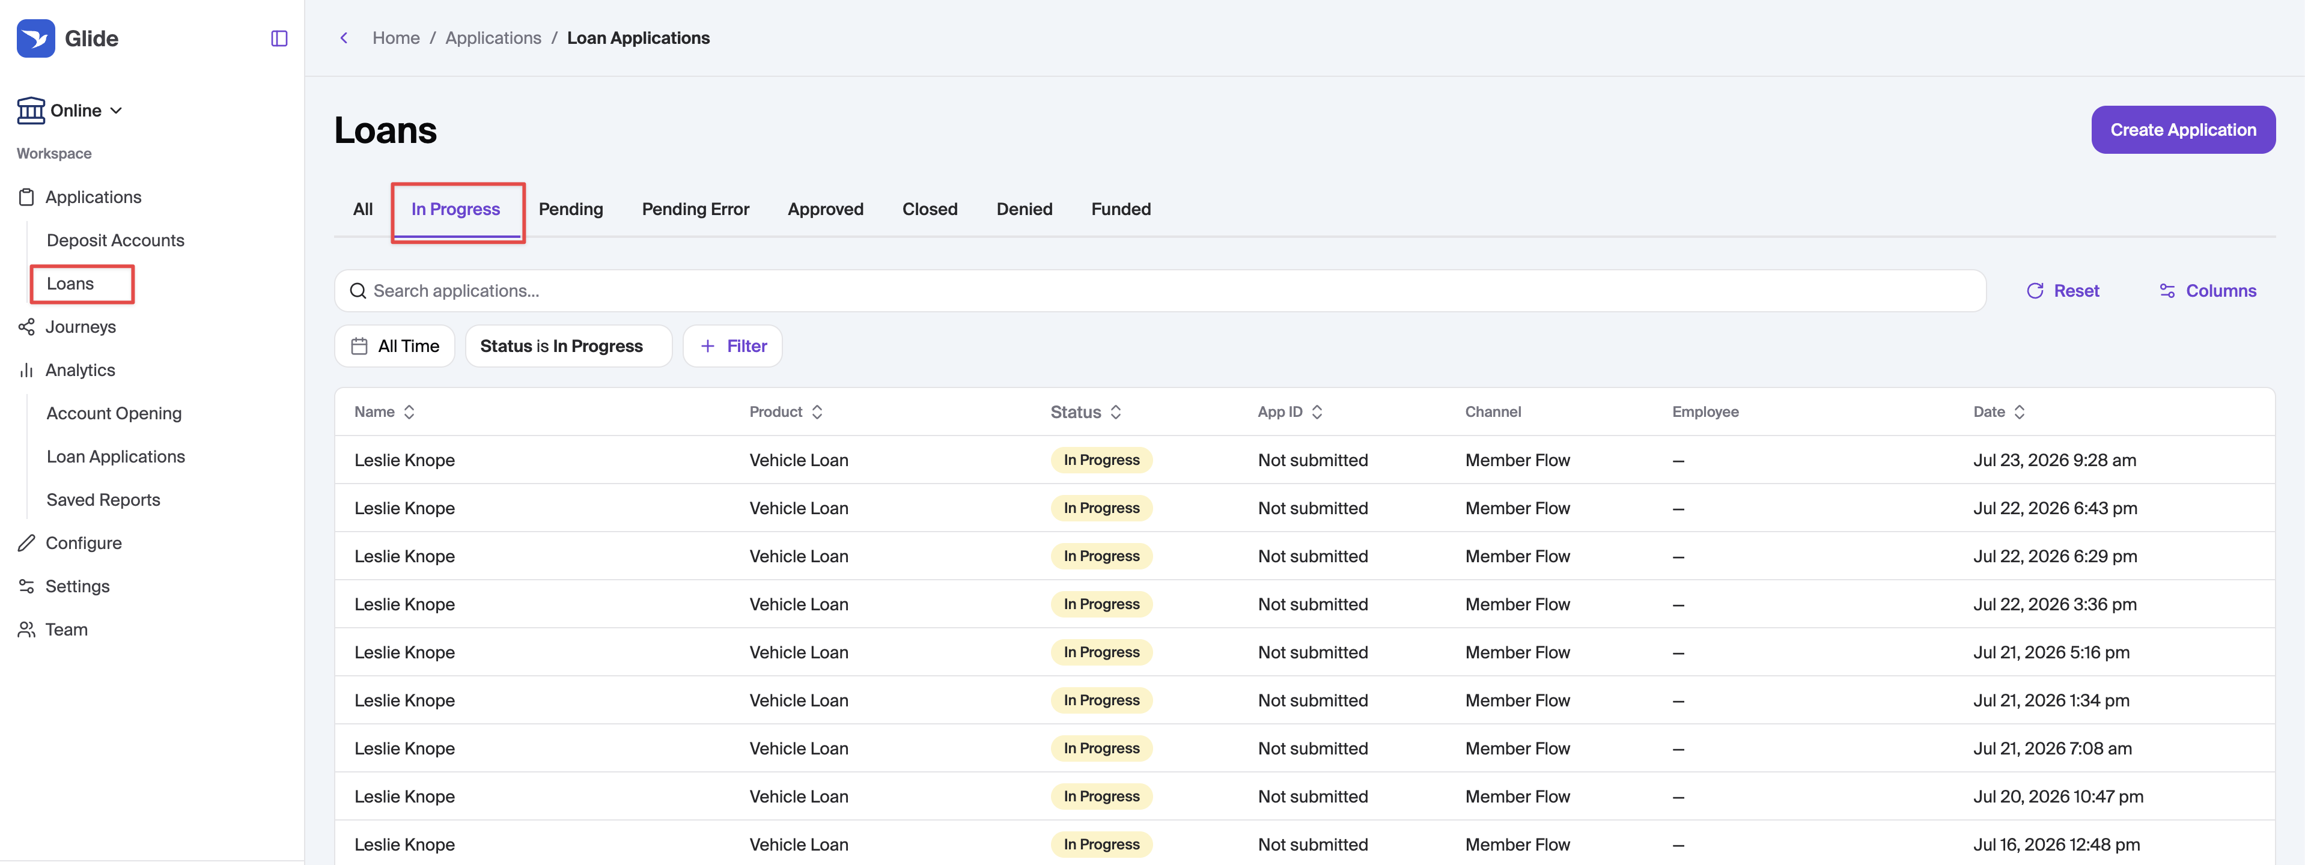The image size is (2305, 865).
Task: Open the Status is In Progress filter
Action: (x=568, y=346)
